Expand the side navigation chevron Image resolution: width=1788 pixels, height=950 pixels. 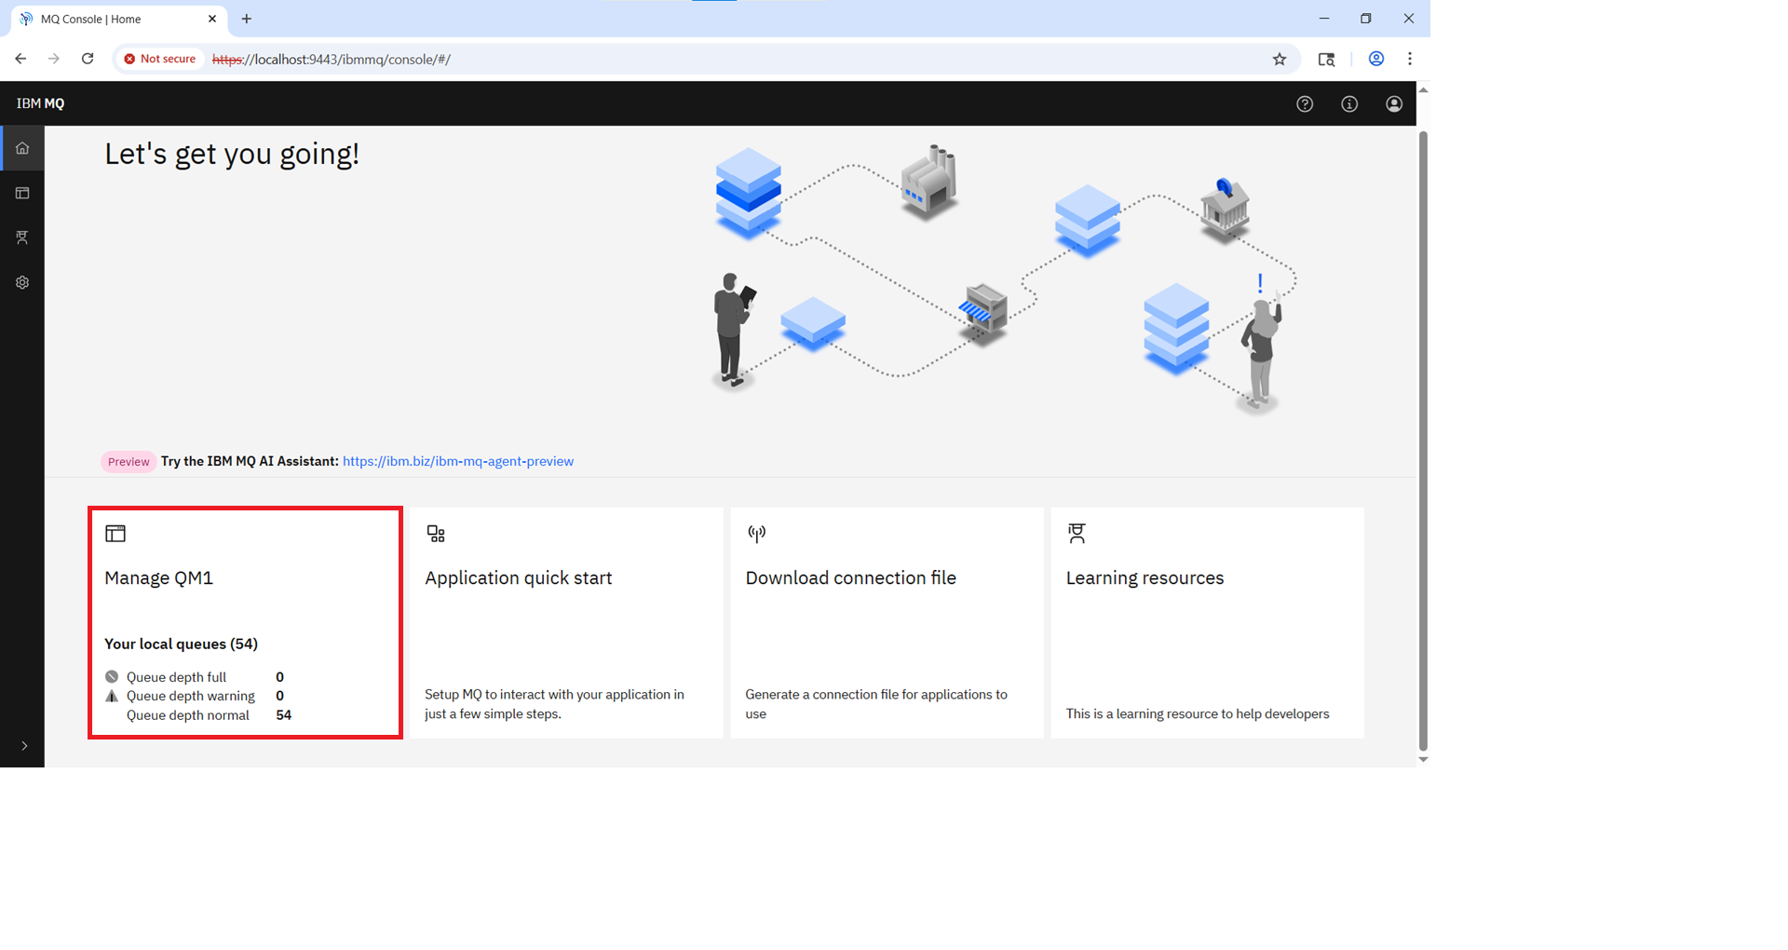tap(24, 746)
